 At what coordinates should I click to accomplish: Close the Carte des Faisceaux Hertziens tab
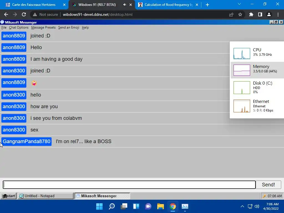pos(64,5)
